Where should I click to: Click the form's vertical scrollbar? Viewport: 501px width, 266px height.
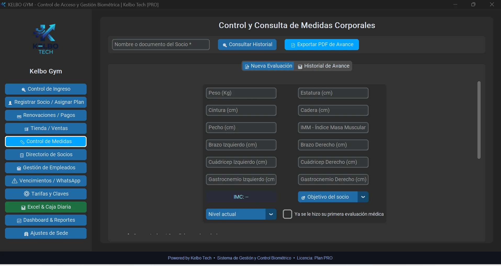(x=479, y=120)
